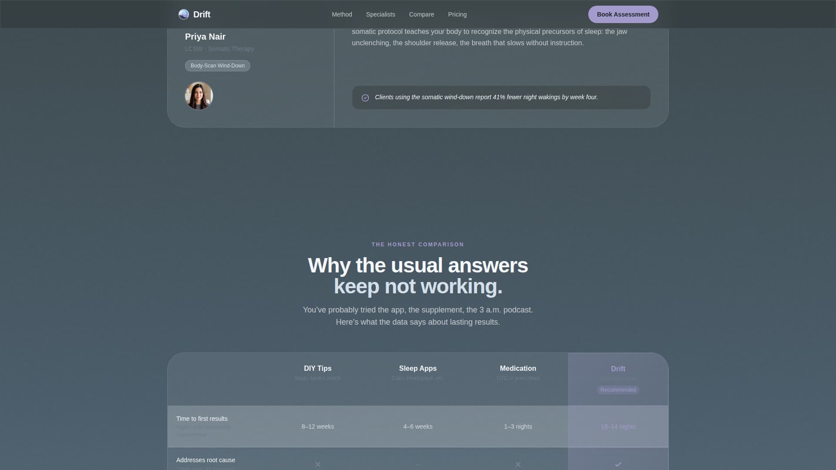Select the Sleep Apps column header
This screenshot has width=836, height=470.
[x=418, y=369]
